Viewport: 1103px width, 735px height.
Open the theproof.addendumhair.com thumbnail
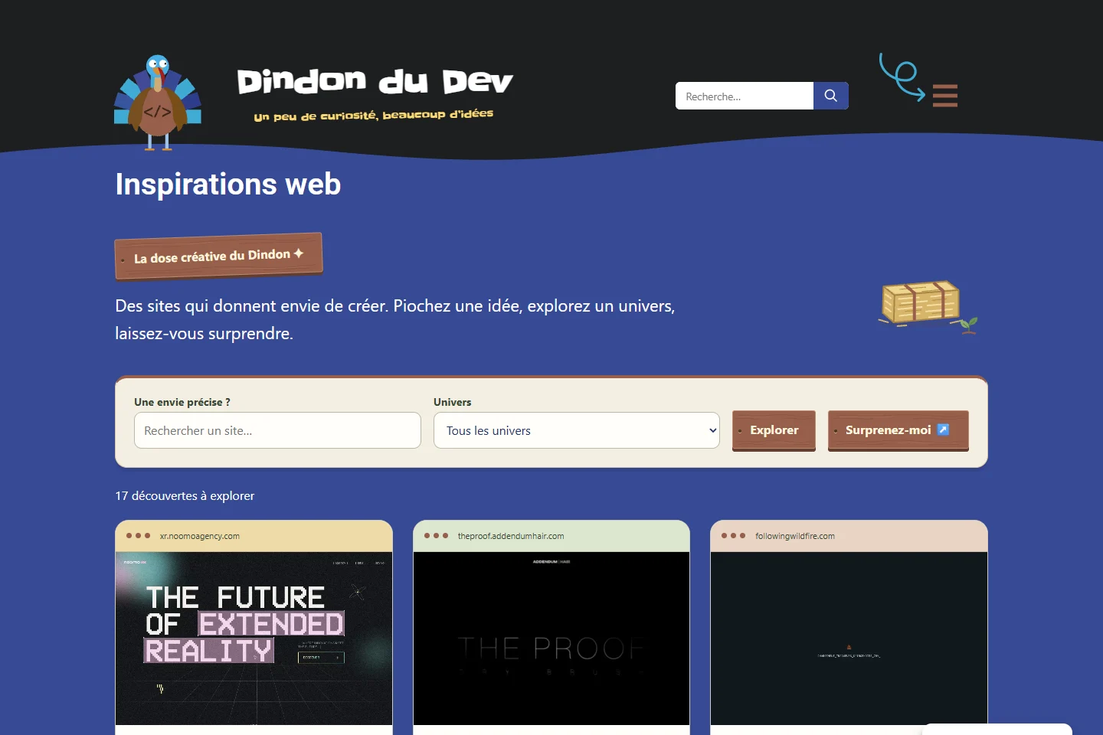click(x=551, y=639)
